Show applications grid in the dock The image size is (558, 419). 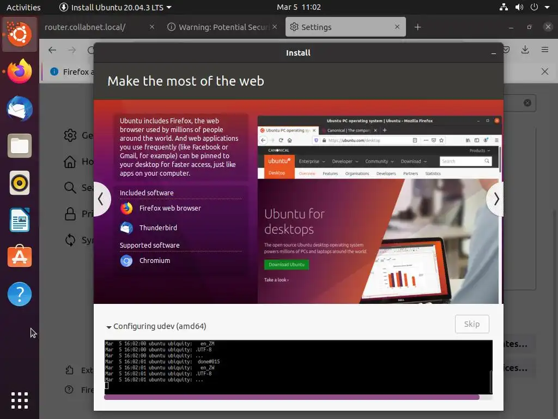coord(20,400)
